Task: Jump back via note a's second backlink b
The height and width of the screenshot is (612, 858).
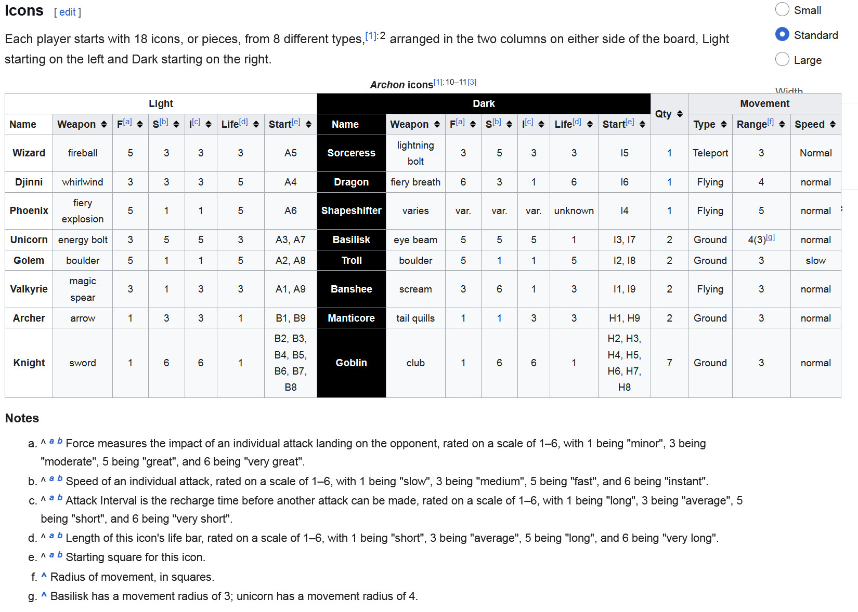Action: tap(60, 441)
